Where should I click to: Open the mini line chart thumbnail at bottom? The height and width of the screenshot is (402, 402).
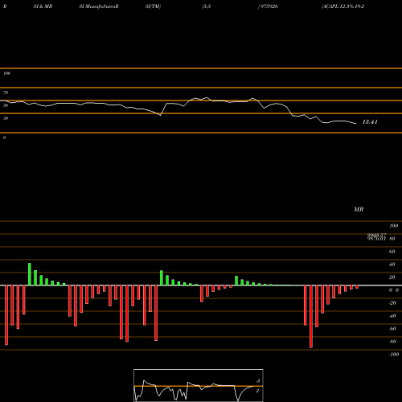pos(199,385)
